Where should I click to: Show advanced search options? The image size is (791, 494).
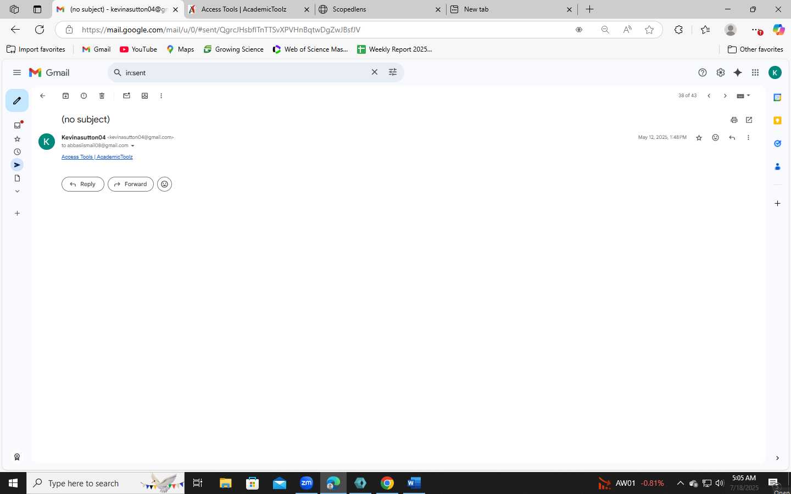[393, 72]
